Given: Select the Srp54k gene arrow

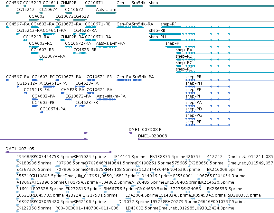Looking at the screenshot, I should coord(138,6).
